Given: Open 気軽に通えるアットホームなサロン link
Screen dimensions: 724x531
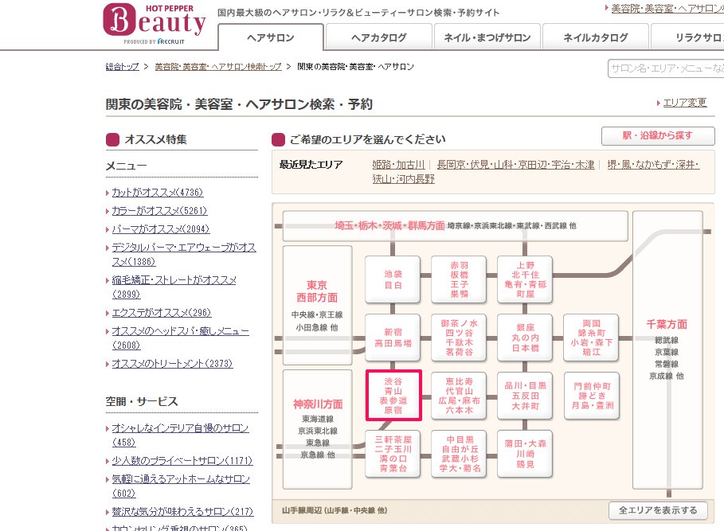Looking at the screenshot, I should tap(181, 486).
